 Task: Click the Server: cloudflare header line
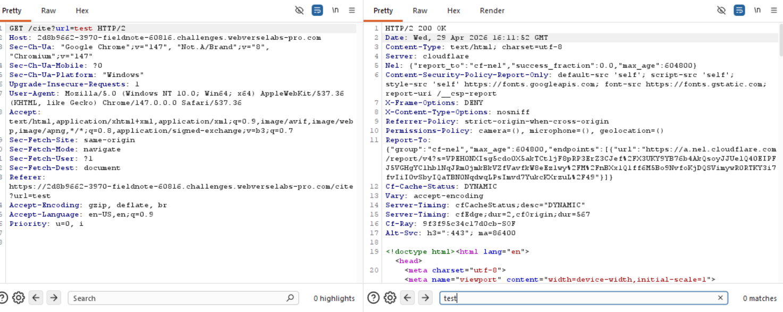(x=427, y=56)
